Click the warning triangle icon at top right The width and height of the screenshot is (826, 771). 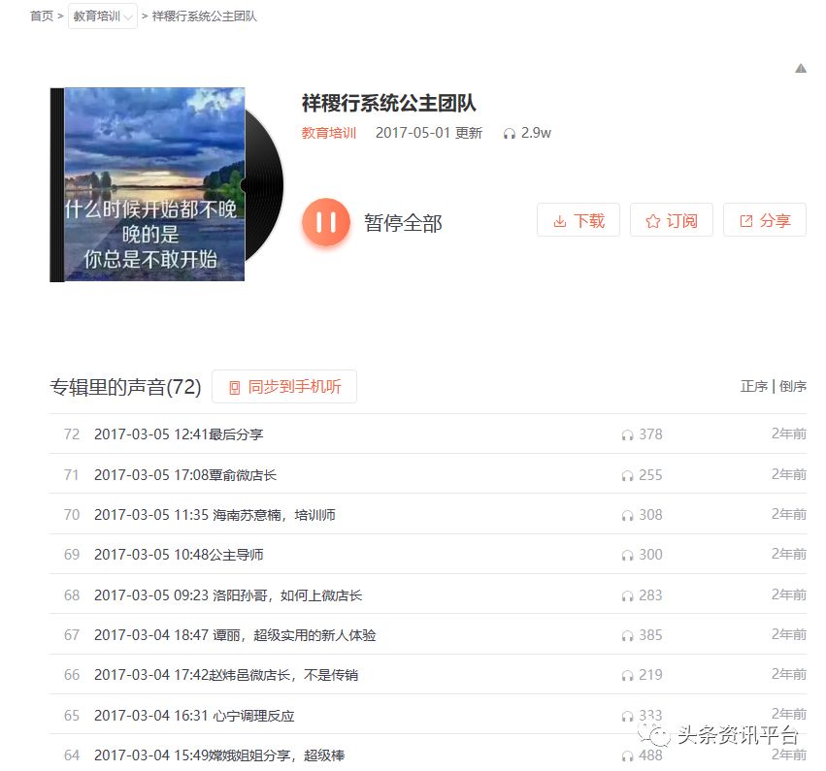click(801, 68)
